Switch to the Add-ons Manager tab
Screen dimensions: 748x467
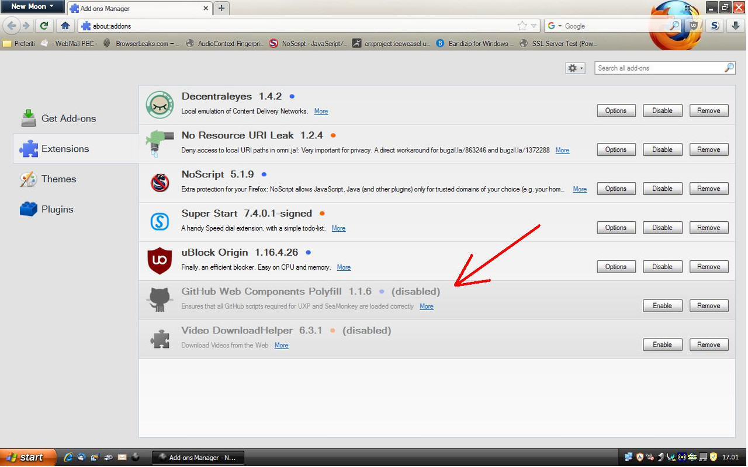(x=140, y=8)
